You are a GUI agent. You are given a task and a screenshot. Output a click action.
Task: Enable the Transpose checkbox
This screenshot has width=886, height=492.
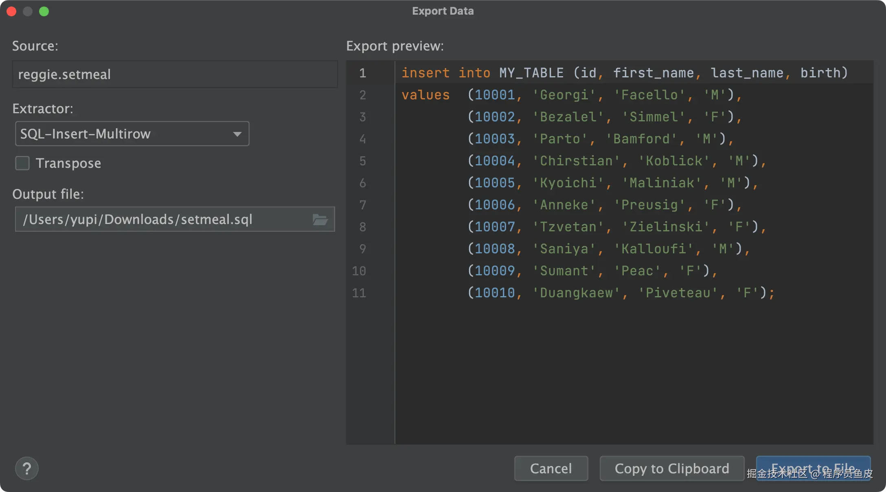click(x=22, y=163)
